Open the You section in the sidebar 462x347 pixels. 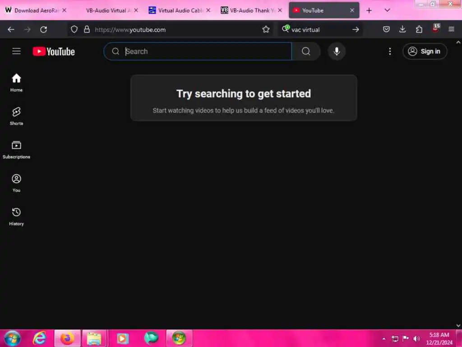(x=17, y=183)
